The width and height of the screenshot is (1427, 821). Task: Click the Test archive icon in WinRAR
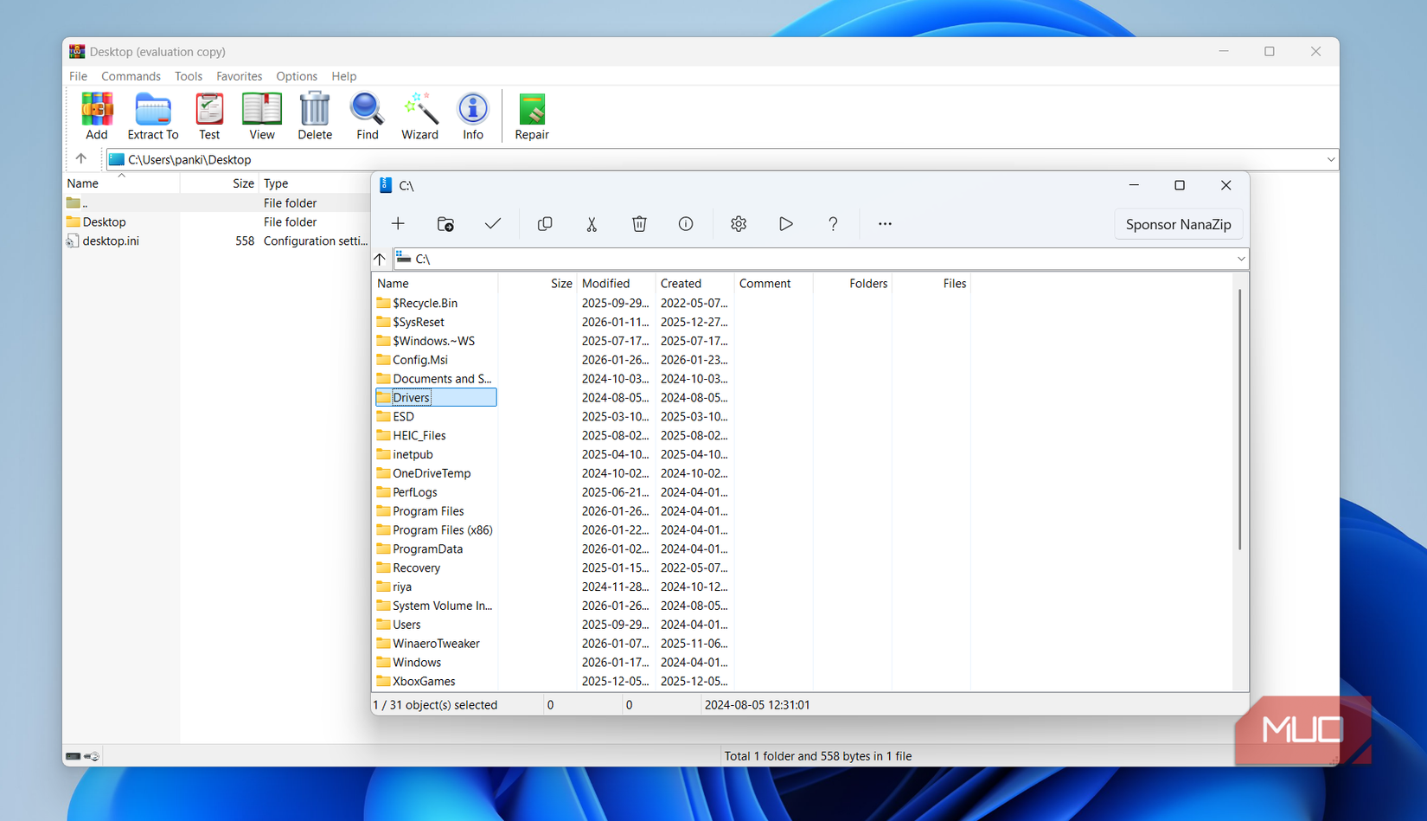[208, 115]
